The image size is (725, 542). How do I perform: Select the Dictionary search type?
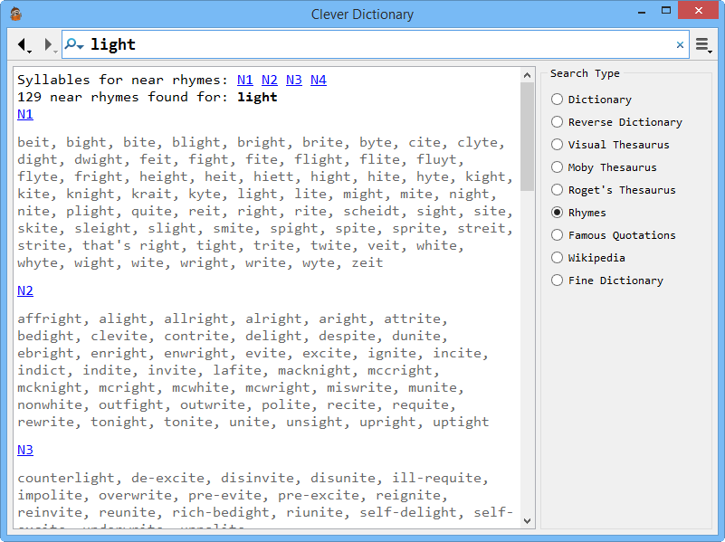pyautogui.click(x=591, y=100)
